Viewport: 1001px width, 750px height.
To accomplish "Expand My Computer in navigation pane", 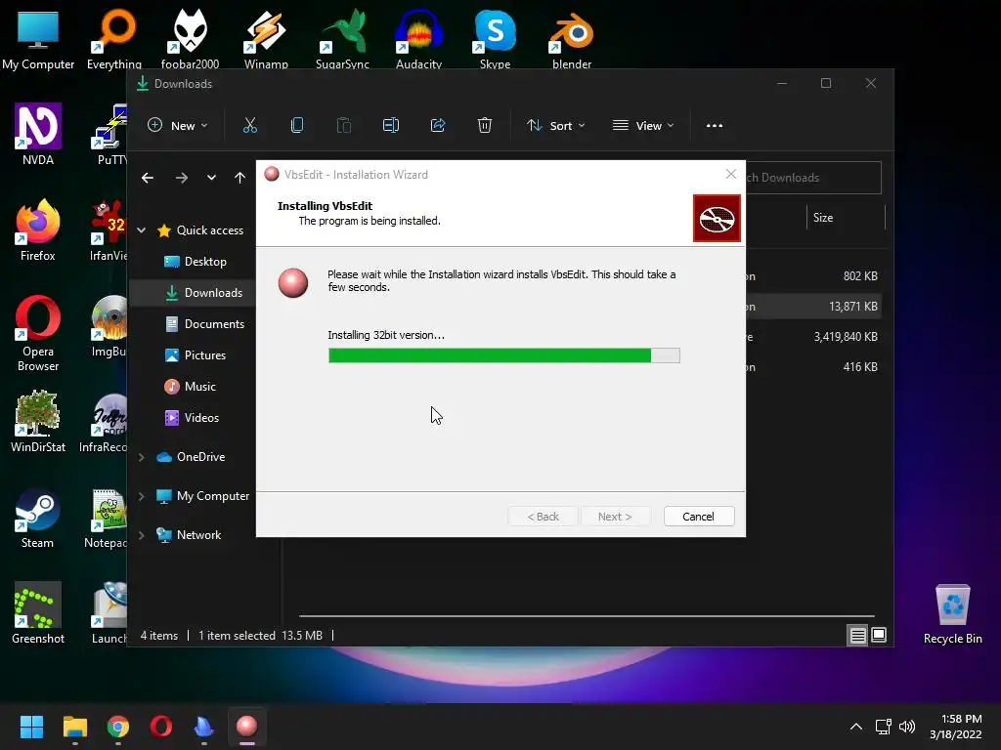I will pos(141,496).
